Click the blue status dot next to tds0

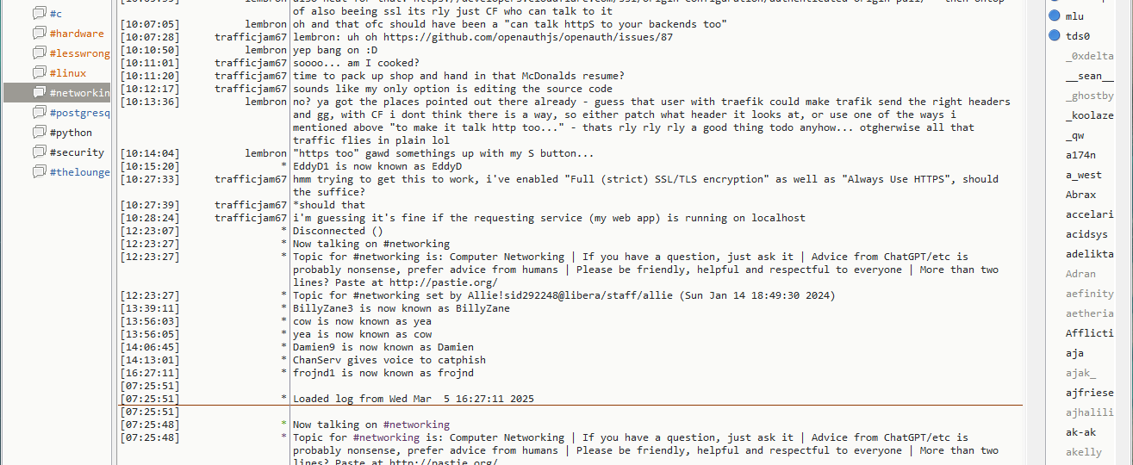(x=1055, y=36)
